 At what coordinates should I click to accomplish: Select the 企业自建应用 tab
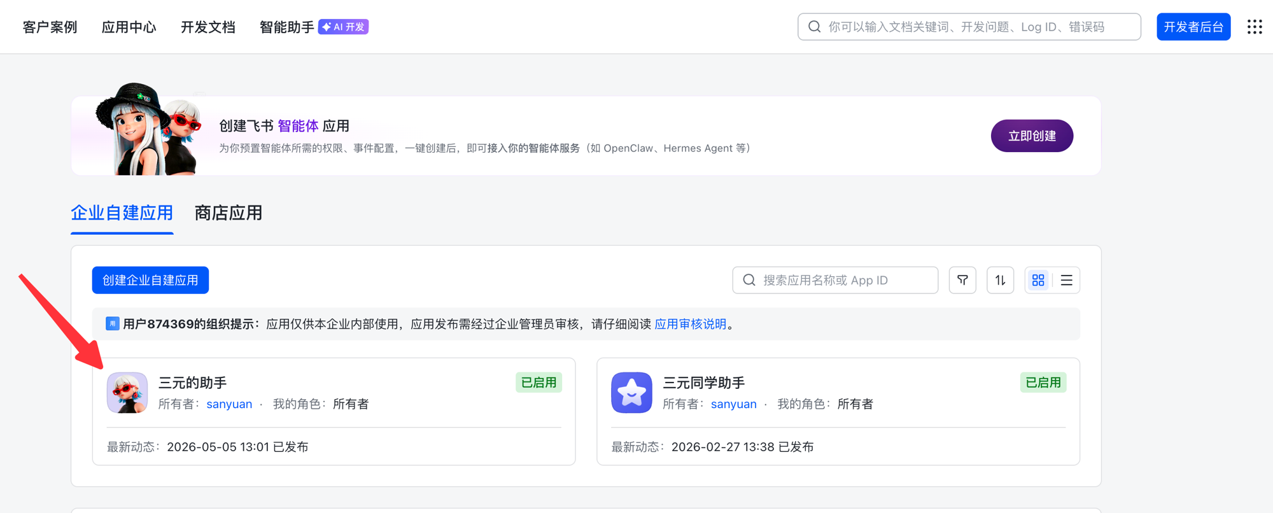click(x=122, y=213)
